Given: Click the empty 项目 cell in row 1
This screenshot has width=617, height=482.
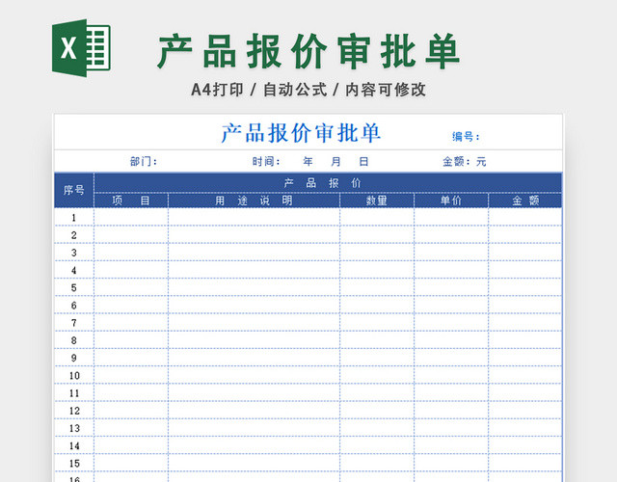Looking at the screenshot, I should pos(131,217).
